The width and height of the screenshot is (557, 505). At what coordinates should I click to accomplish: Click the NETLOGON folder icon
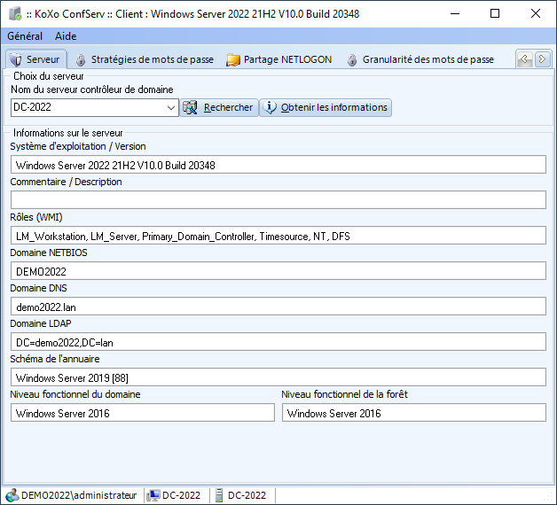[x=233, y=59]
